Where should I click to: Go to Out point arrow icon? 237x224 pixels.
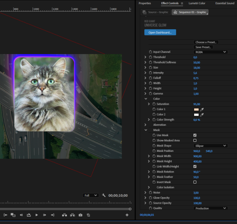point(53,215)
